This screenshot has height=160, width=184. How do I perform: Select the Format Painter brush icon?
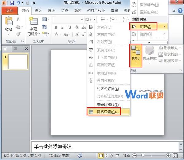pyautogui.click(x=18, y=34)
